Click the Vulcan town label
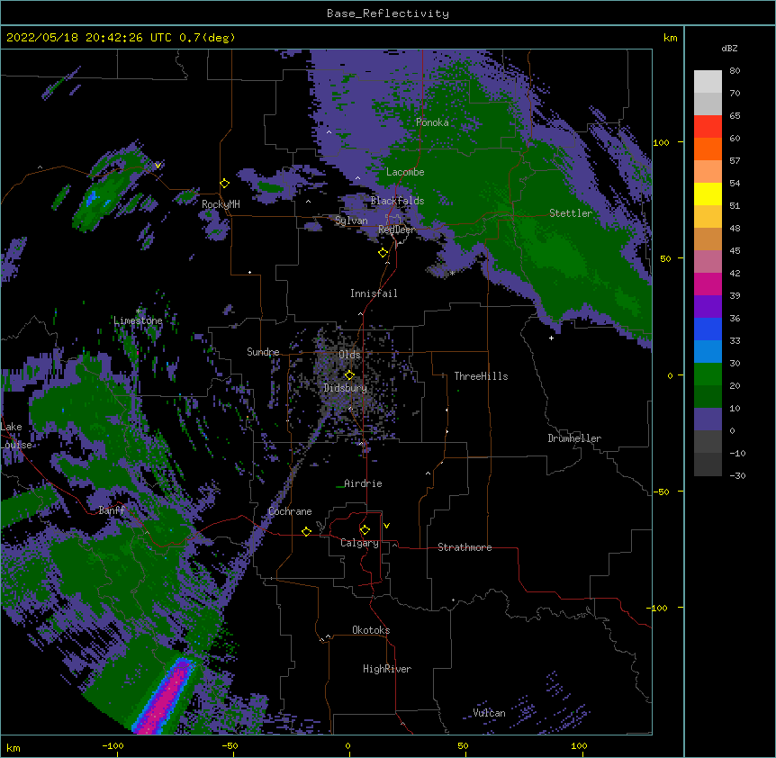The width and height of the screenshot is (776, 758). 489,713
